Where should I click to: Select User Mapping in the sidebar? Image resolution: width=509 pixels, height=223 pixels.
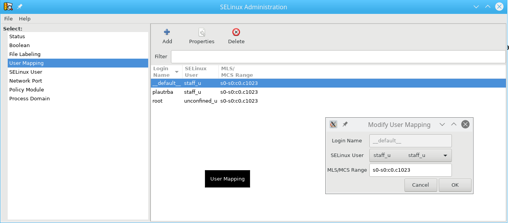[x=78, y=63]
